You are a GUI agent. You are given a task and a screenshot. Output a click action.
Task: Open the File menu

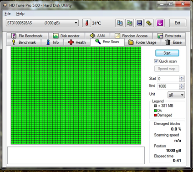[x=7, y=14]
